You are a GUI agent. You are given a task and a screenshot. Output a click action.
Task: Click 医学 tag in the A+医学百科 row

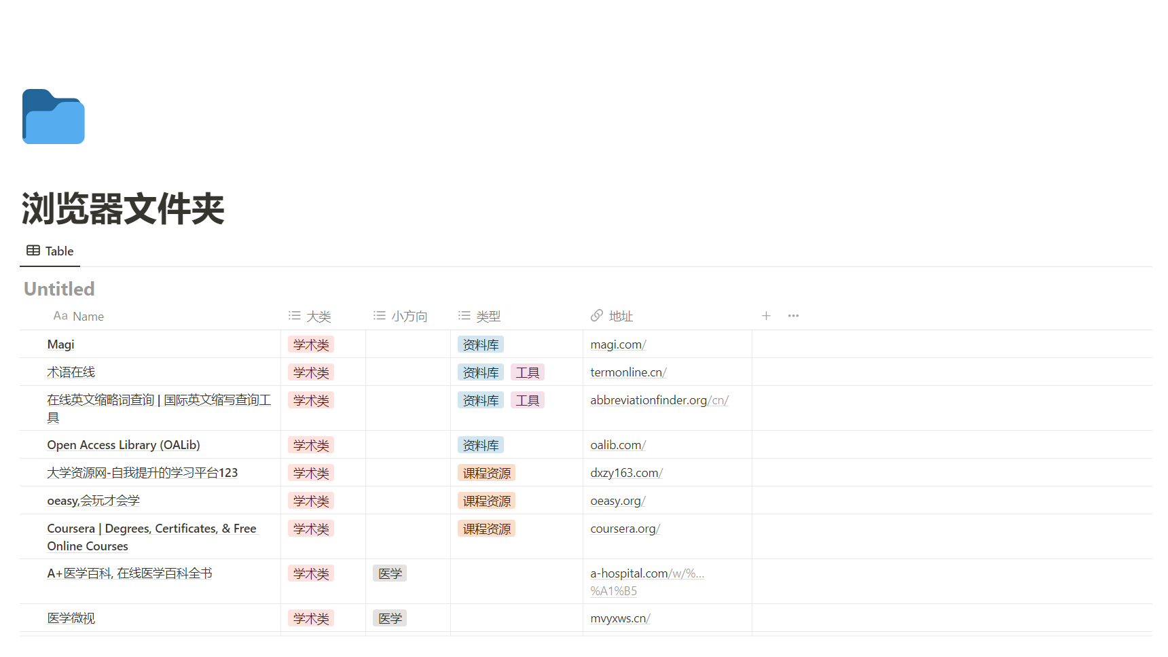(x=390, y=573)
